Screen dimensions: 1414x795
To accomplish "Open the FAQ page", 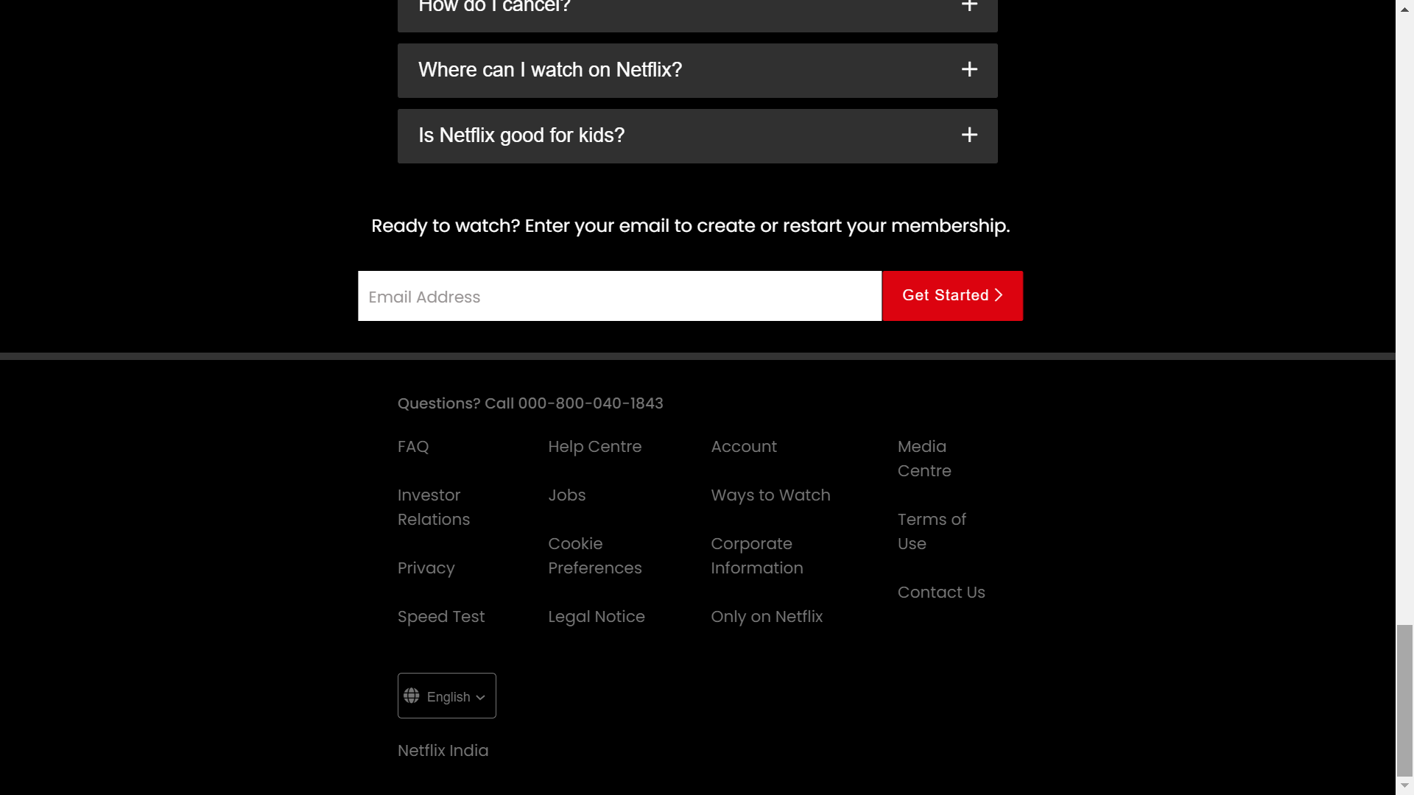I will (413, 447).
